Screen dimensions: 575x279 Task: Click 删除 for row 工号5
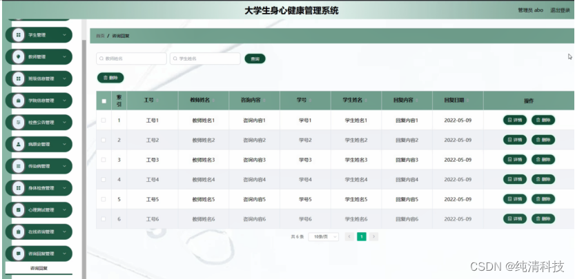click(543, 199)
